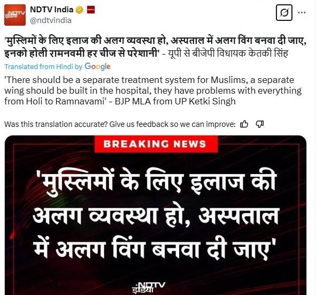Open the NDTV India display name

[51, 10]
